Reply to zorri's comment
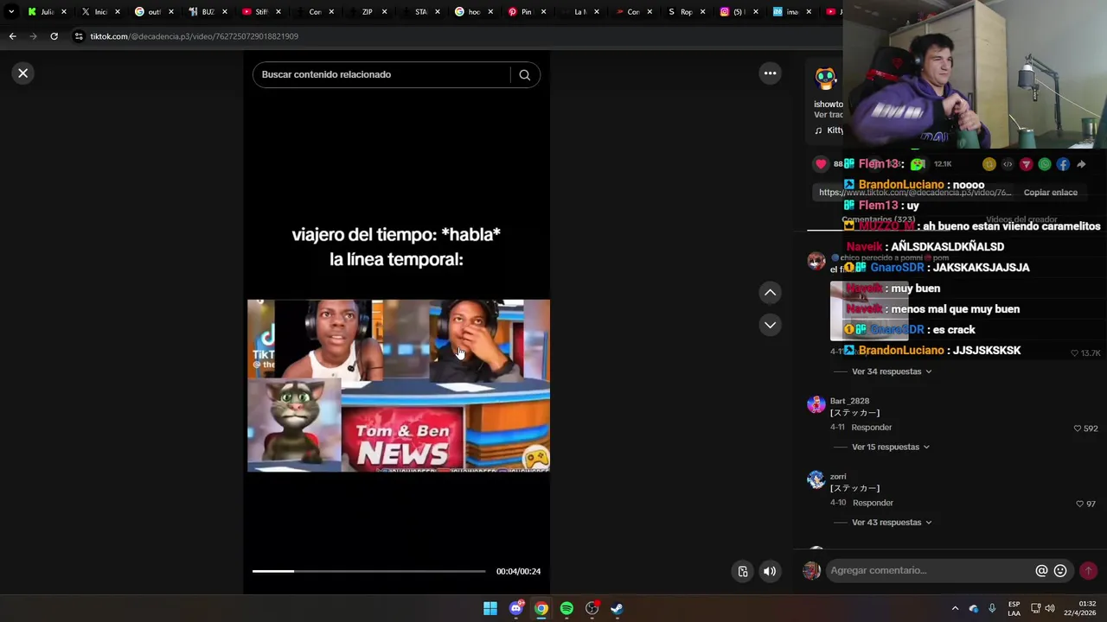1107x622 pixels. (x=873, y=503)
